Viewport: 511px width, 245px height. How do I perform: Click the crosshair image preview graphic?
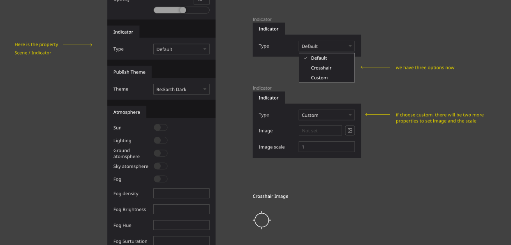click(262, 220)
